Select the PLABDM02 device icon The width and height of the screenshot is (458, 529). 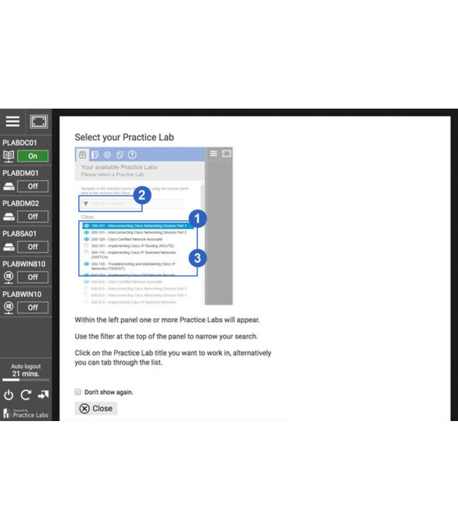click(9, 217)
